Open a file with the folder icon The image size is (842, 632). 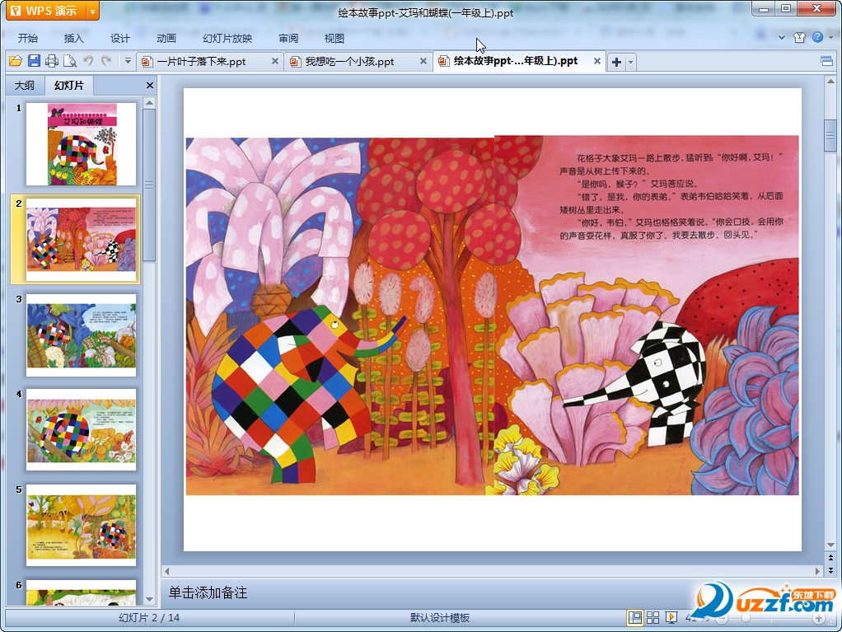tap(16, 61)
